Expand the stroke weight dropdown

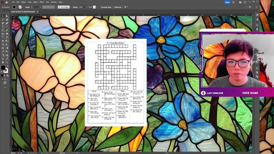(x=40, y=7)
